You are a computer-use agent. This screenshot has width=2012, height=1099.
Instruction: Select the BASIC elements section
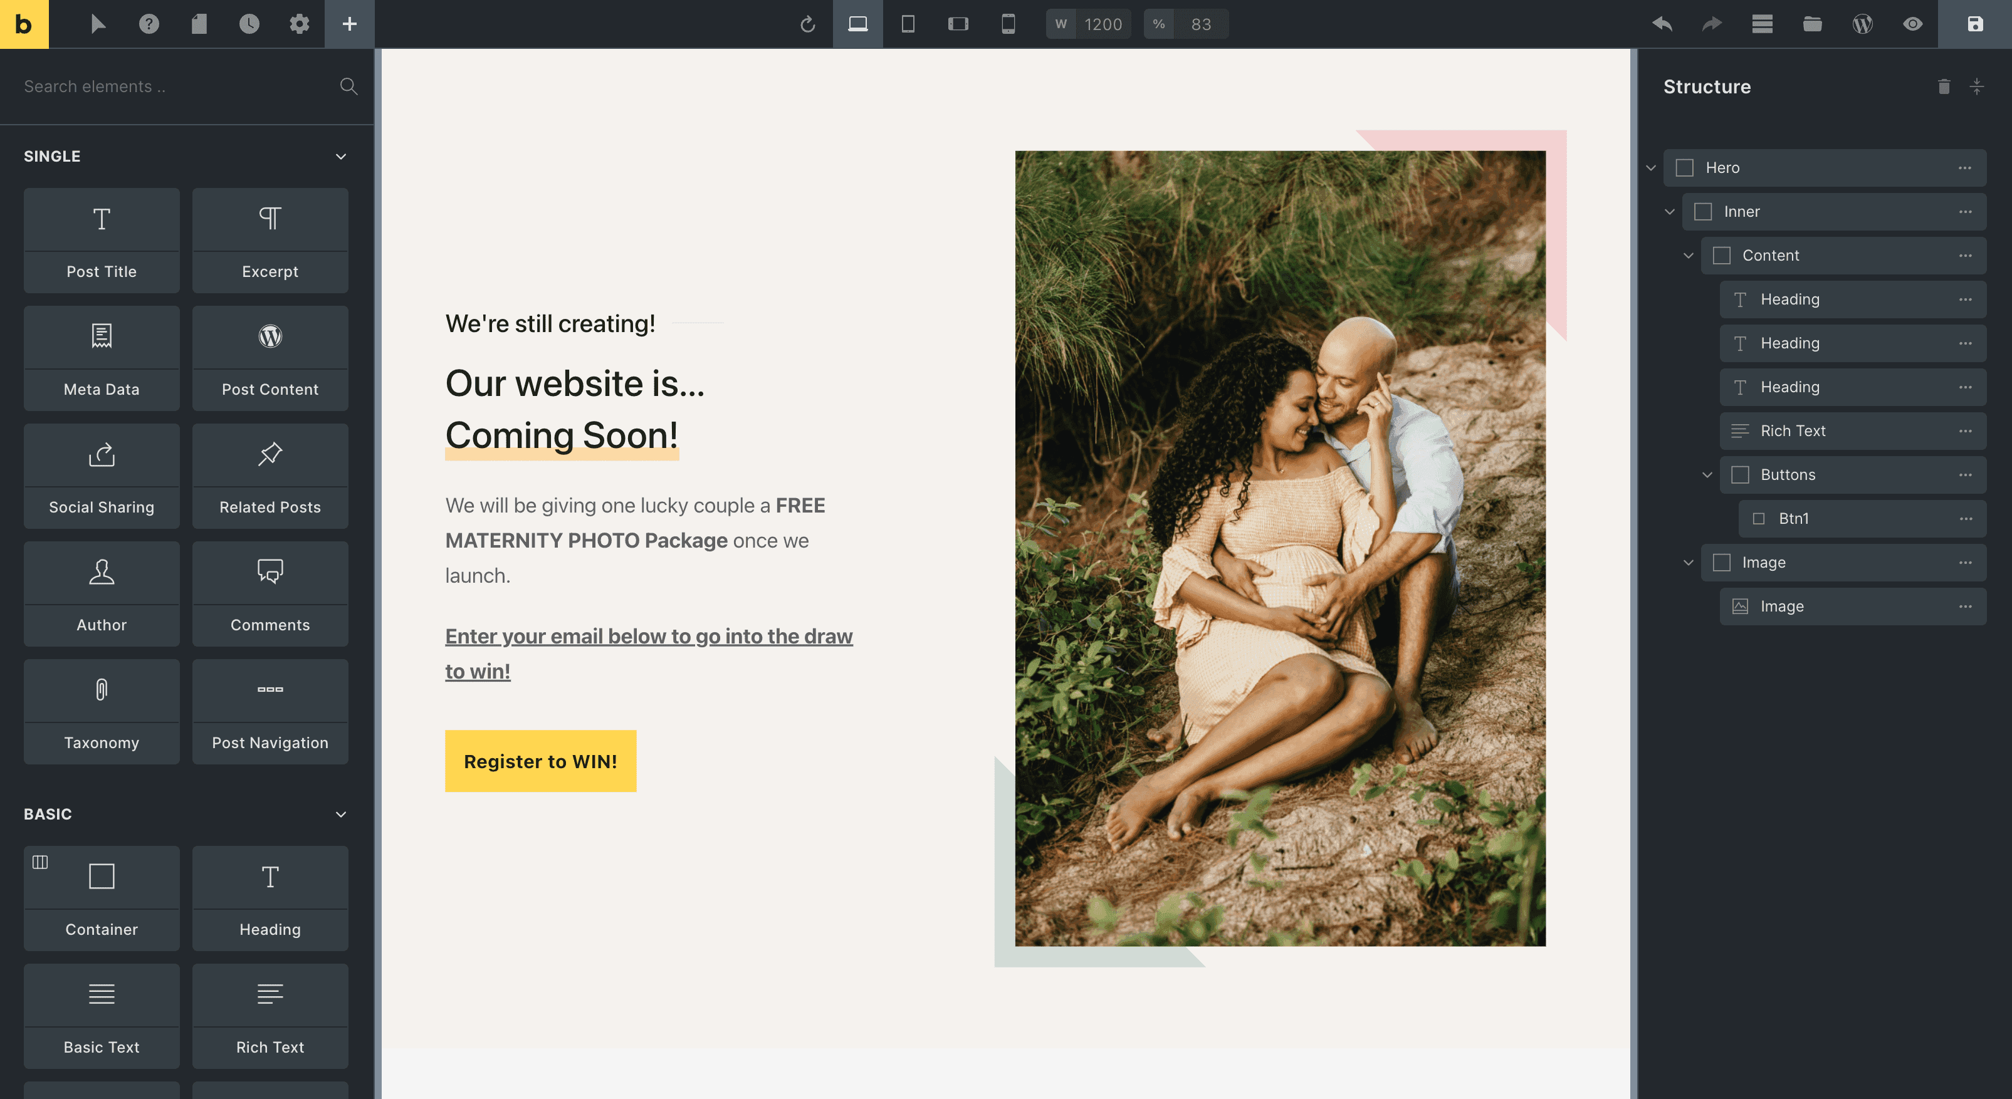click(48, 813)
